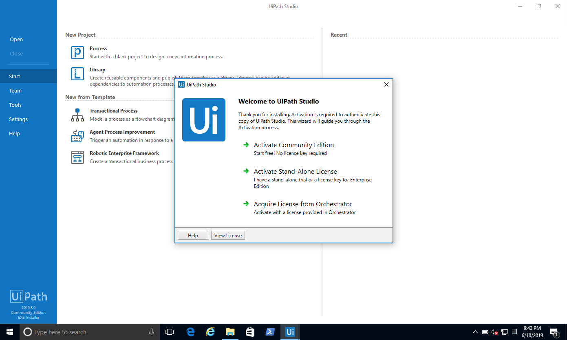This screenshot has height=340, width=567.
Task: Close the welcome dialog with X
Action: click(x=386, y=84)
